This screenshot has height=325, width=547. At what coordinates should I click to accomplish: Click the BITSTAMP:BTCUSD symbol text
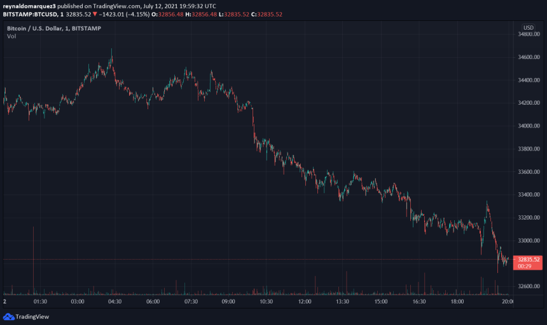click(31, 14)
